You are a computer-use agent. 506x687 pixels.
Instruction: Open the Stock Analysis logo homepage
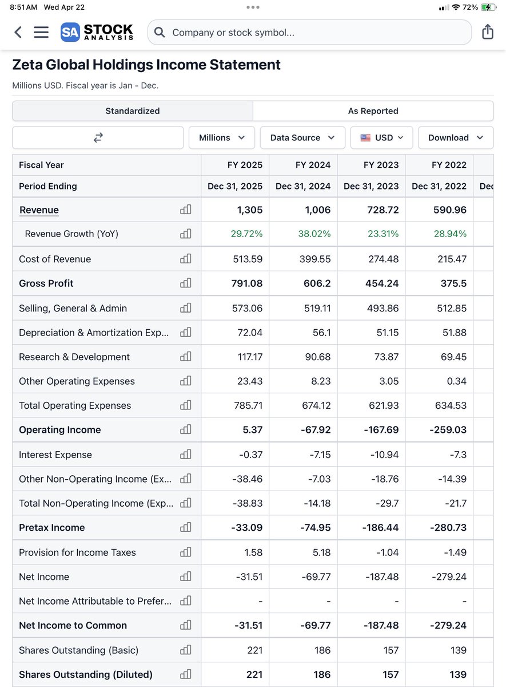[97, 32]
